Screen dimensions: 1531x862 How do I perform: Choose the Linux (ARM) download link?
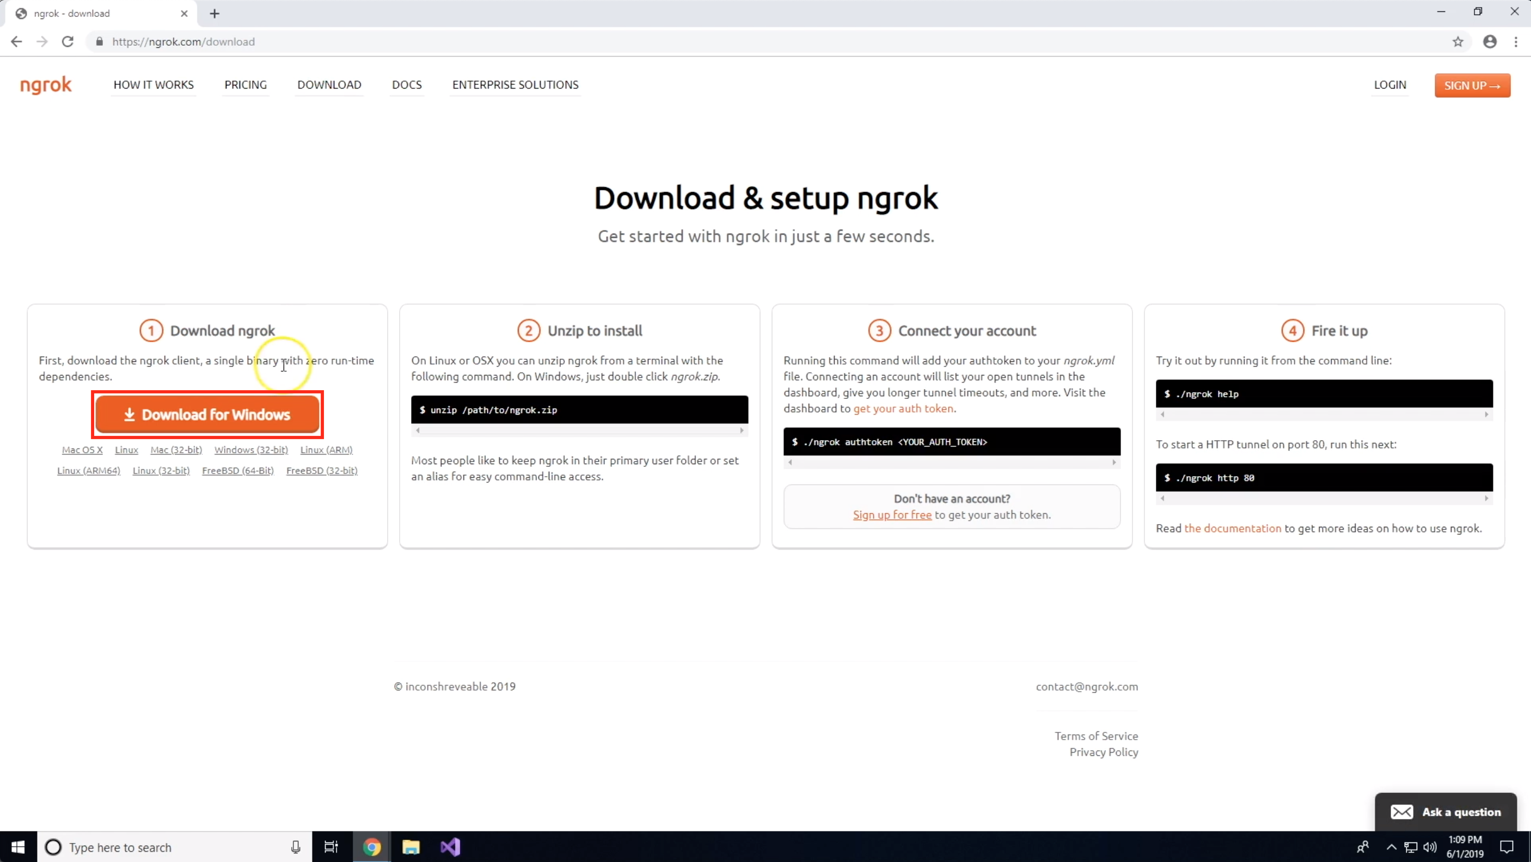326,450
